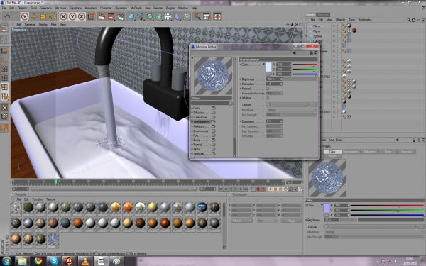The height and width of the screenshot is (266, 426).
Task: Click the Apply button in Coordinates panel
Action: coord(291,221)
